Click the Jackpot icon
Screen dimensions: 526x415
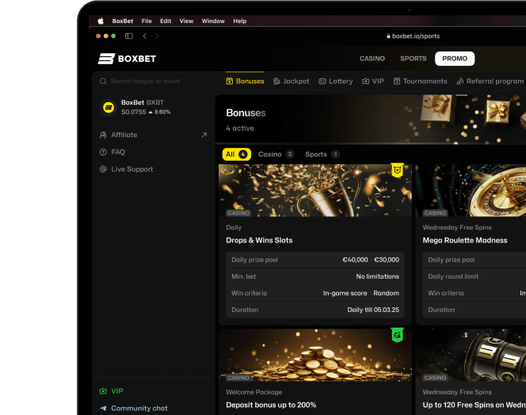(276, 82)
